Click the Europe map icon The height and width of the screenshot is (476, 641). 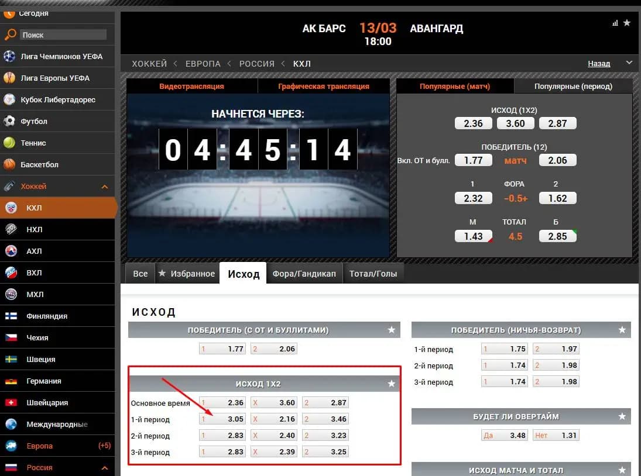click(11, 446)
